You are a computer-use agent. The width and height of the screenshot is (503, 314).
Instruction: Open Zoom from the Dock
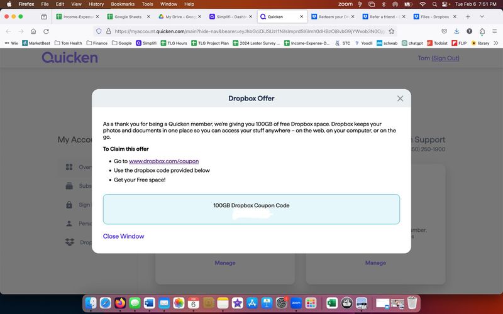click(296, 303)
